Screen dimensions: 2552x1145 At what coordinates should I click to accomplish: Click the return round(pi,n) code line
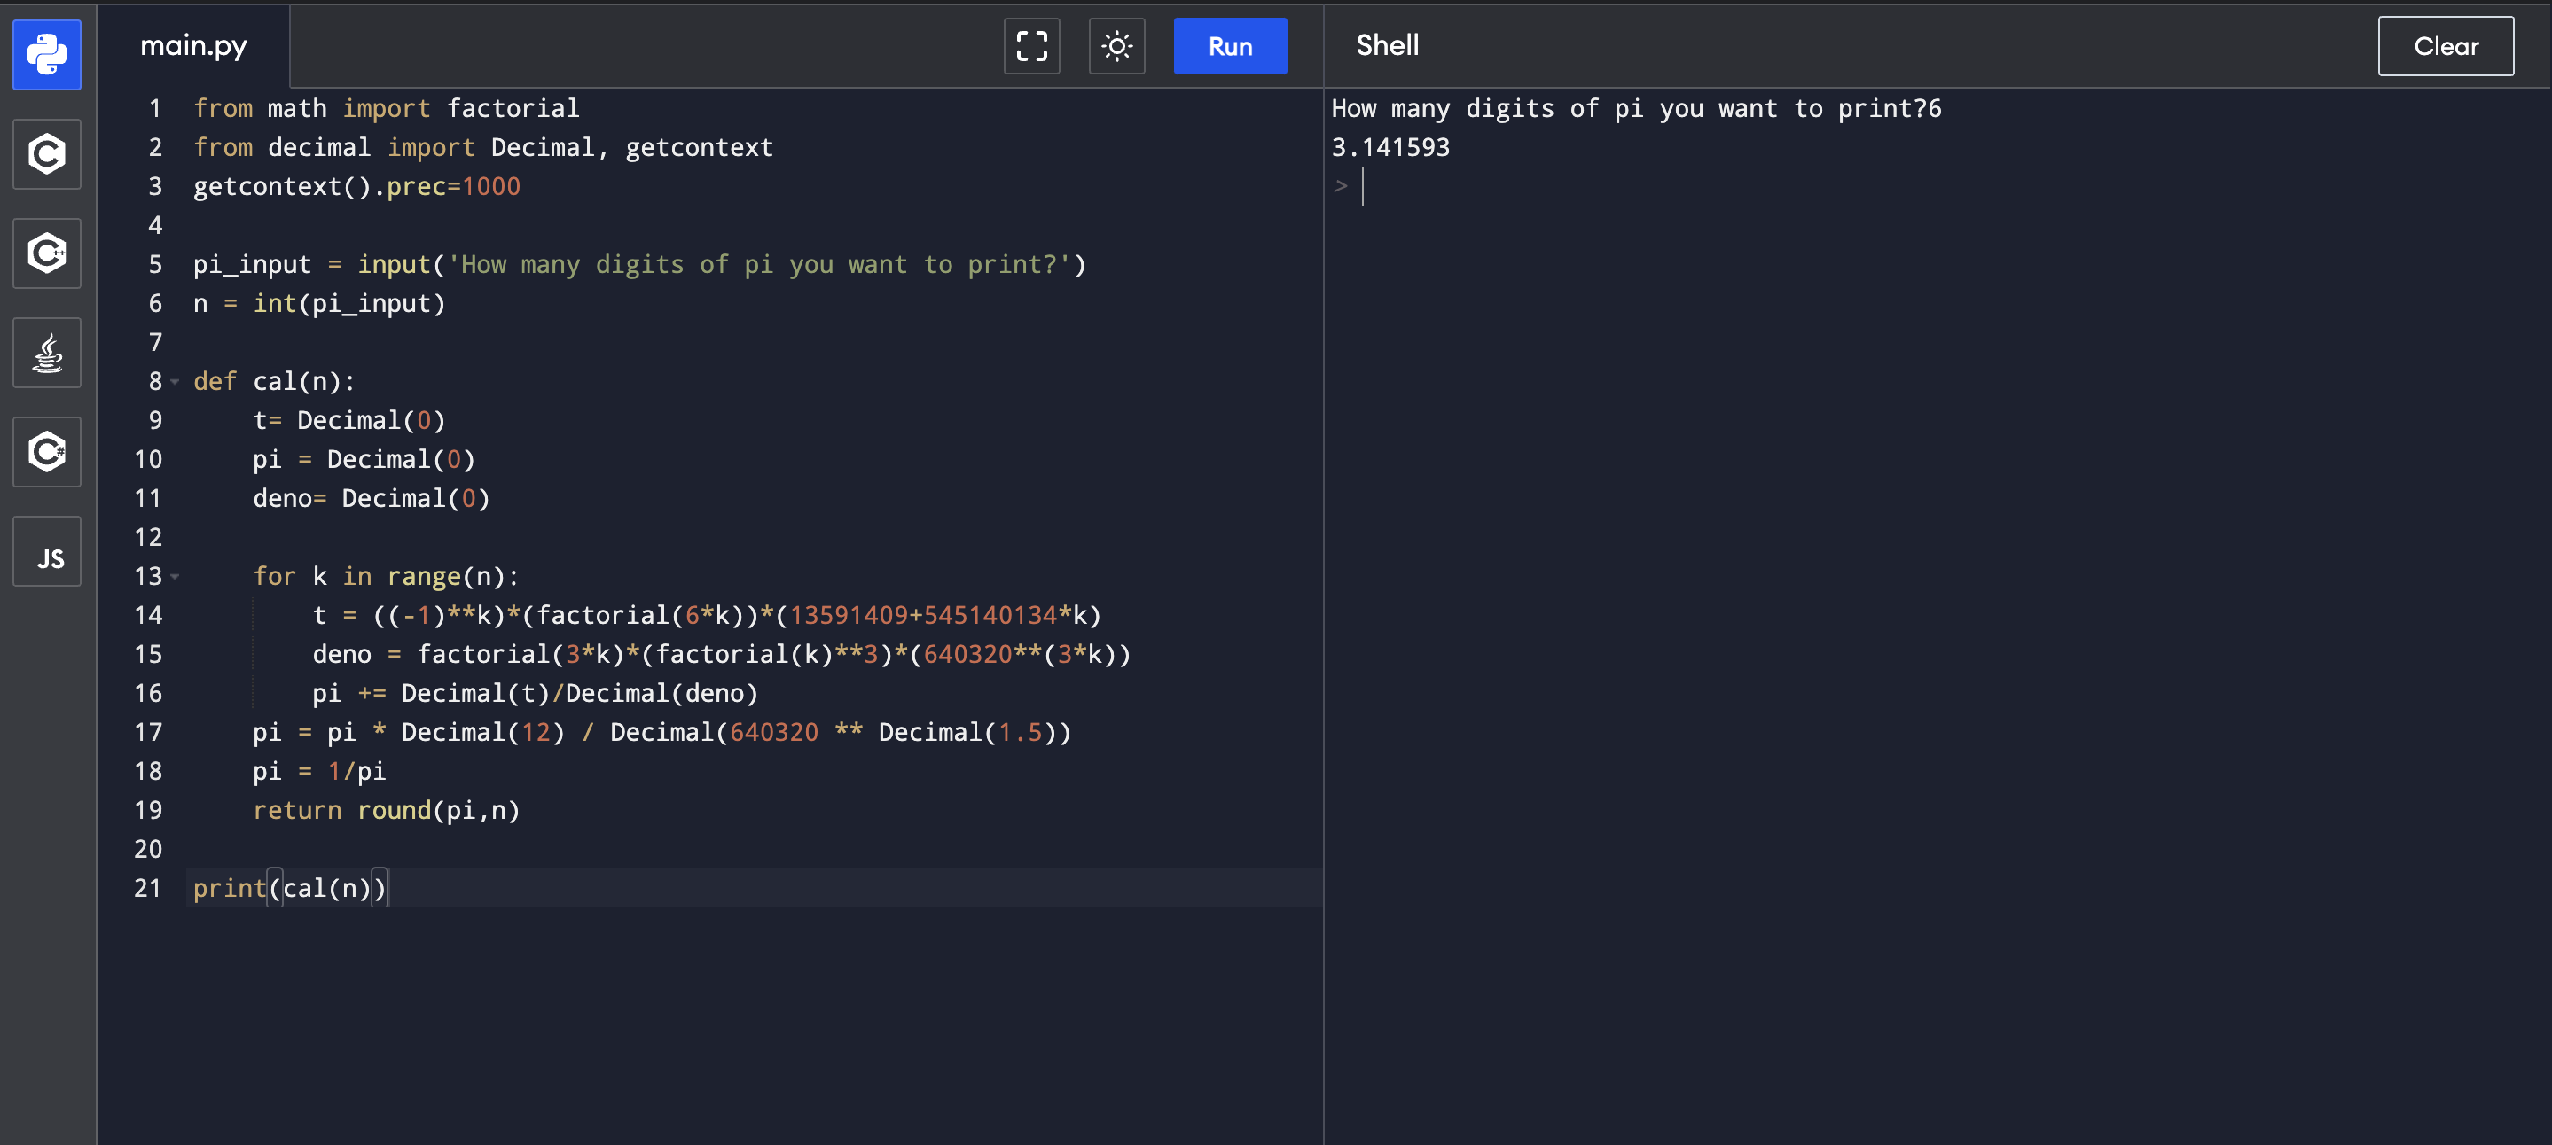point(386,810)
